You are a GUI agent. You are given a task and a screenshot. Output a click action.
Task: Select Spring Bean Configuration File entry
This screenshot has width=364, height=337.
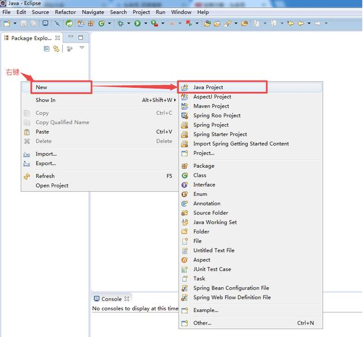[x=251, y=288]
